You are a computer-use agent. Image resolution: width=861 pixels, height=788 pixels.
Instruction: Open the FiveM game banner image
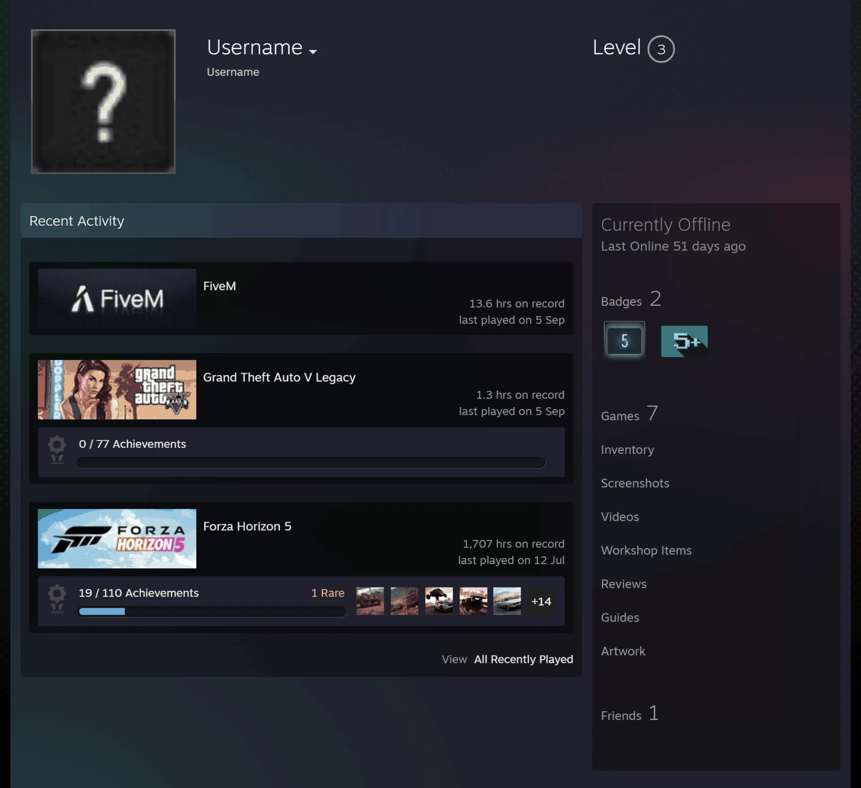point(117,298)
